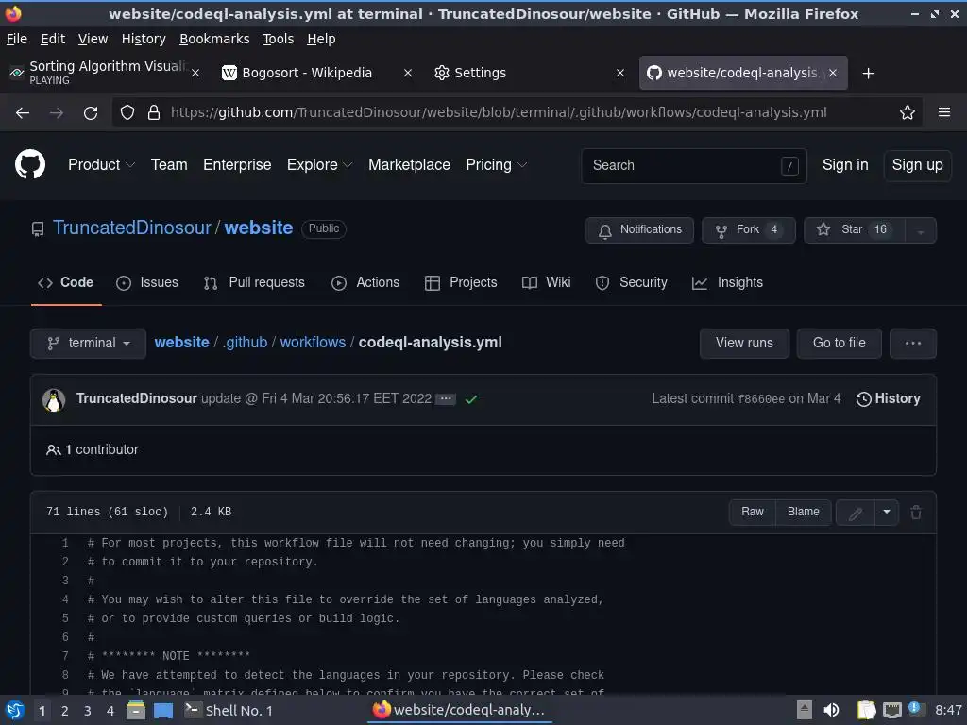Open the notification tray icon with blue badge
Screen dimensions: 967x725
point(915,709)
